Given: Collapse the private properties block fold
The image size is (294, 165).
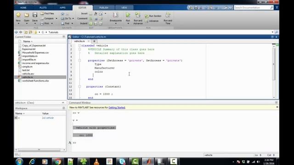Looking at the screenshot, I should [x=79, y=60].
